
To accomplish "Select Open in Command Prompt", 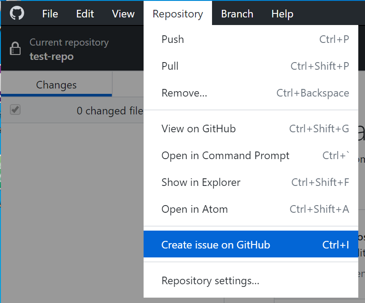I will coord(250,156).
